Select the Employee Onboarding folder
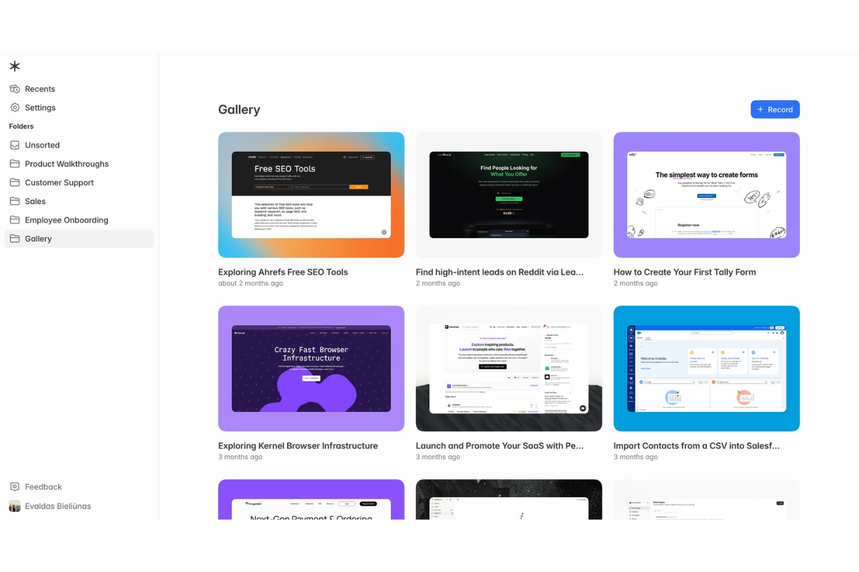The width and height of the screenshot is (859, 572). coord(66,220)
